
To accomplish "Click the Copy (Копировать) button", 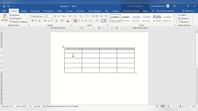I will 15,18.
